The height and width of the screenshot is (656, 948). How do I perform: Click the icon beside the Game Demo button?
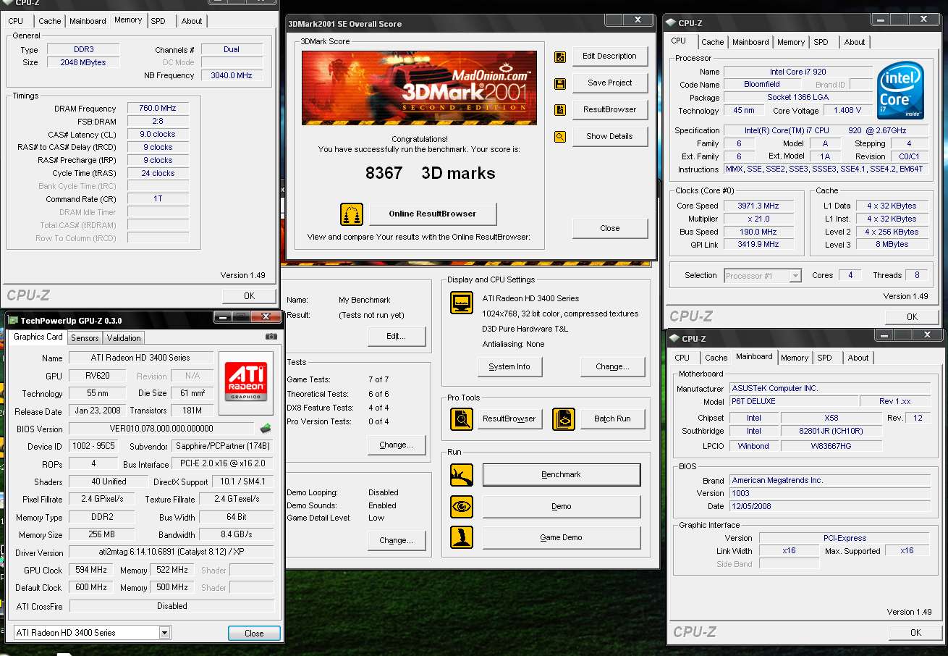[x=462, y=537]
